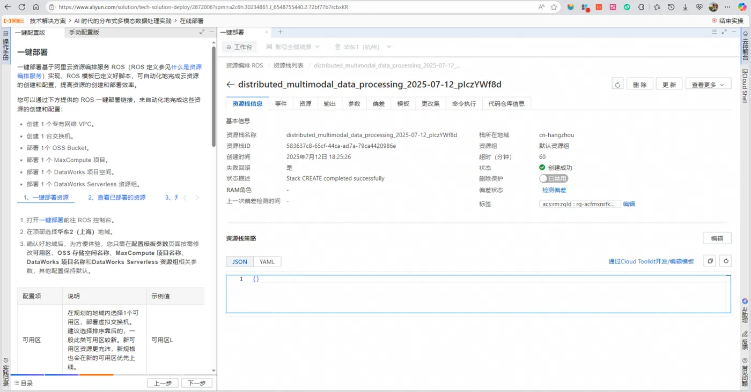Open the 目录 table of contents
Screen dimensions: 751x392
point(24,383)
